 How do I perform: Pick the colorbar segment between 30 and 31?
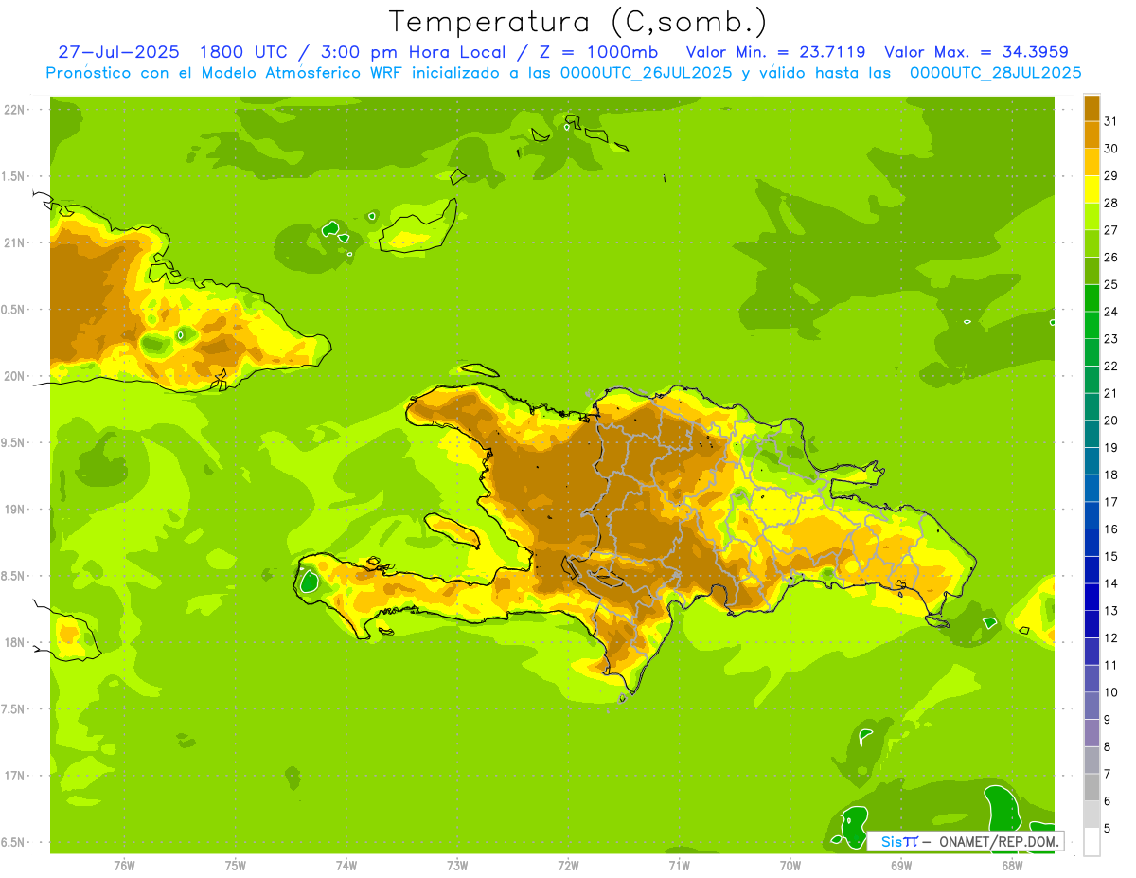tap(1092, 134)
